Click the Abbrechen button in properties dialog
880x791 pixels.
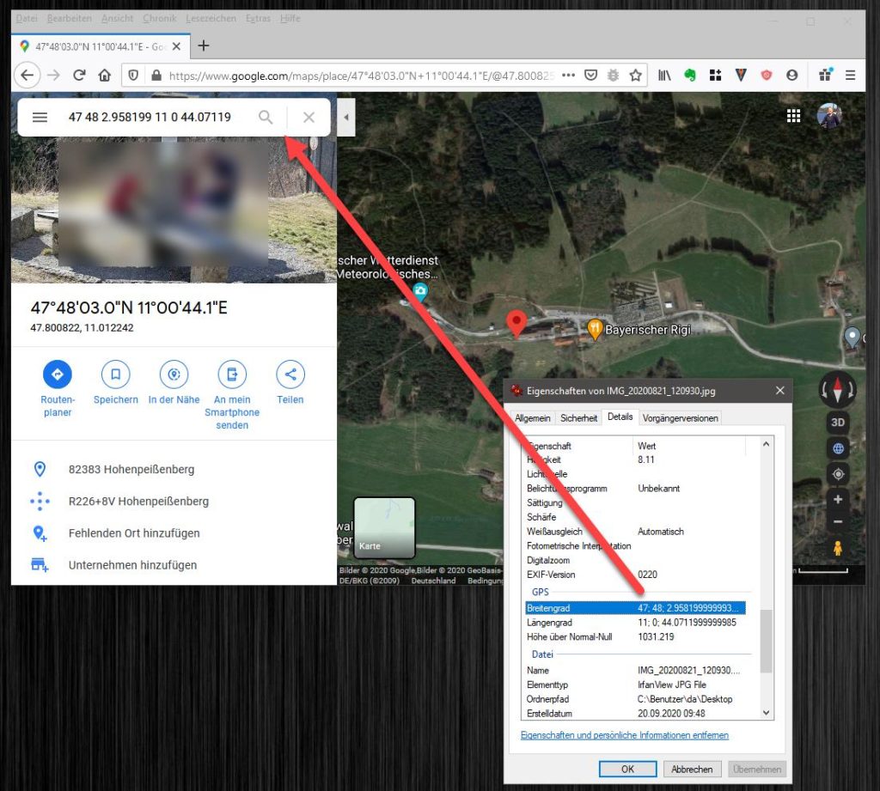pyautogui.click(x=692, y=769)
